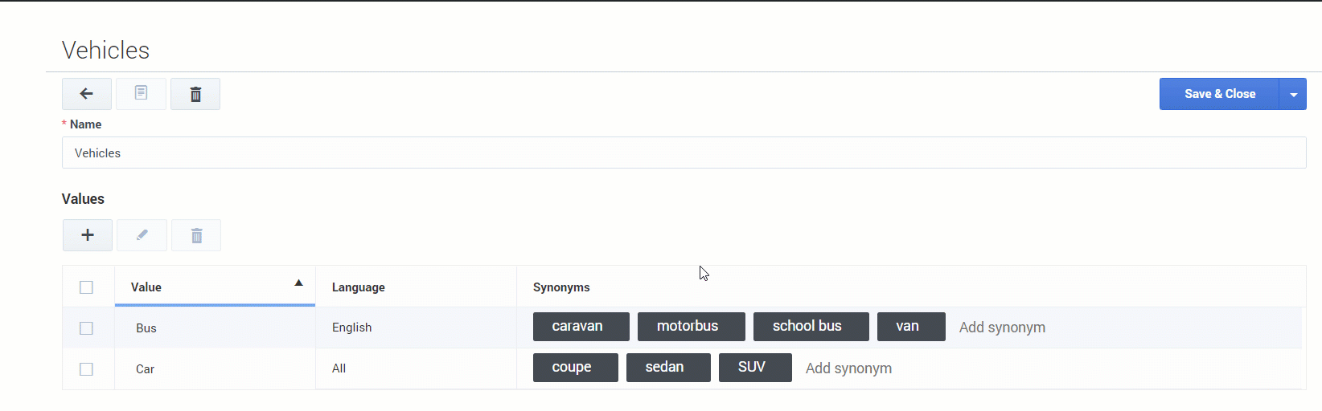The width and height of the screenshot is (1322, 411).
Task: Check the Bus row checkbox
Action: coord(87,328)
